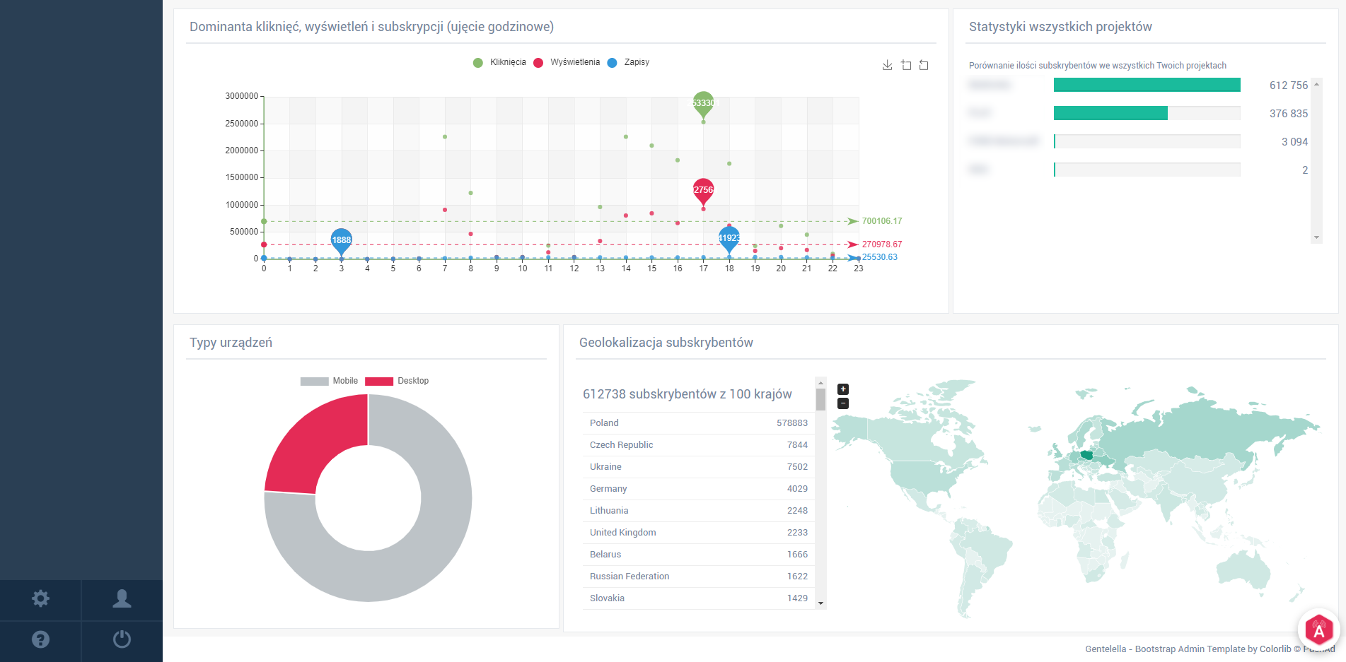Zoom out on the subscriber map
Screen dimensions: 1346x662
pos(842,403)
